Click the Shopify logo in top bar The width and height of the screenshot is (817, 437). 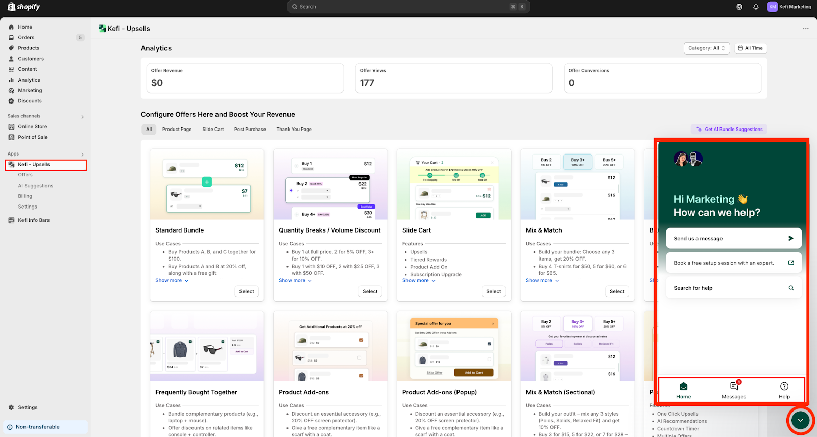coord(23,7)
